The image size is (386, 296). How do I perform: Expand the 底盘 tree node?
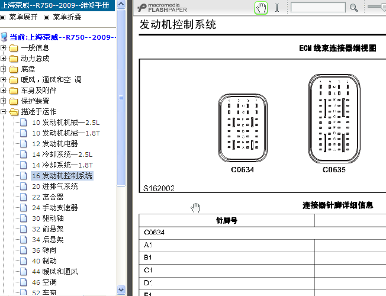click(3, 69)
